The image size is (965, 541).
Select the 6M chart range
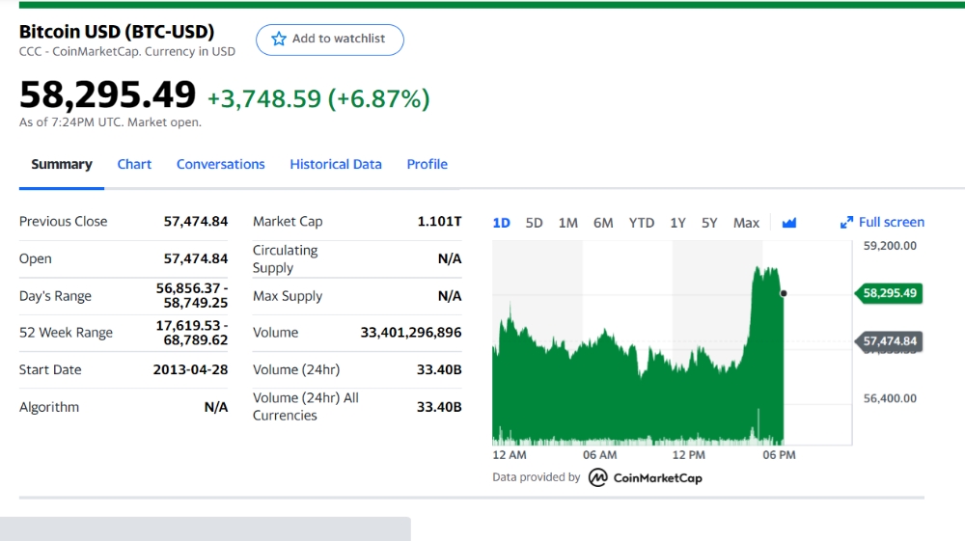(603, 223)
